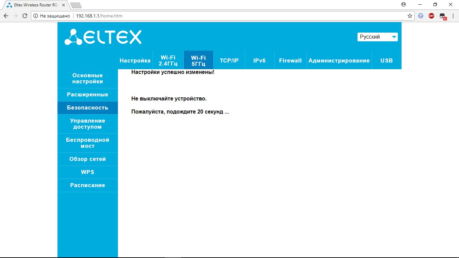Screen dimensions: 459x258
Task: Switch to Wi-Fi 2.4ГГц tab
Action: [168, 60]
